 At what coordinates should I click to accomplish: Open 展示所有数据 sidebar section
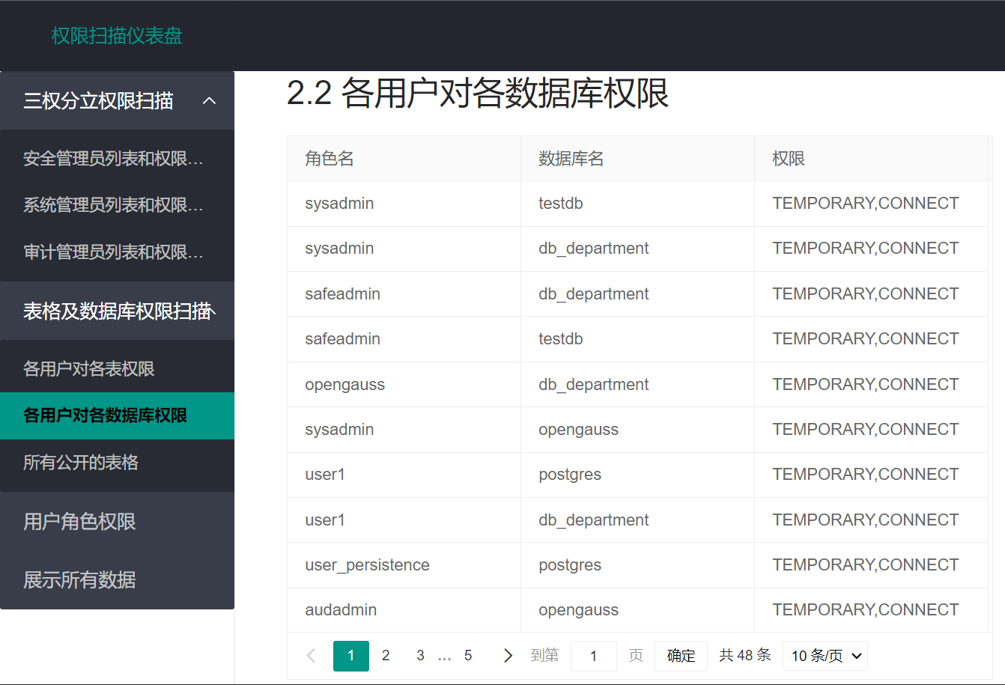point(117,579)
